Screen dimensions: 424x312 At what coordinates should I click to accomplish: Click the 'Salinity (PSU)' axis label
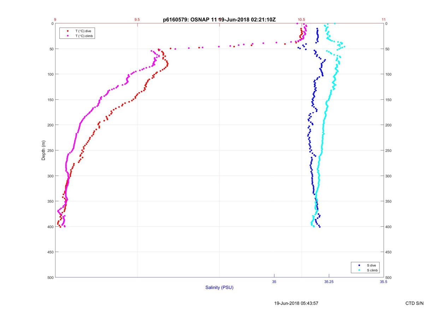pos(219,287)
